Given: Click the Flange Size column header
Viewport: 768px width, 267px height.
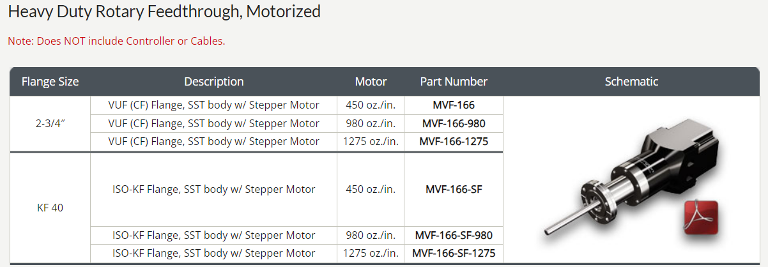Looking at the screenshot, I should [50, 82].
